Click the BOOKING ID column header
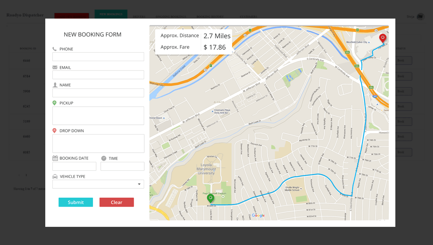This screenshot has height=245, width=433. click(x=27, y=48)
